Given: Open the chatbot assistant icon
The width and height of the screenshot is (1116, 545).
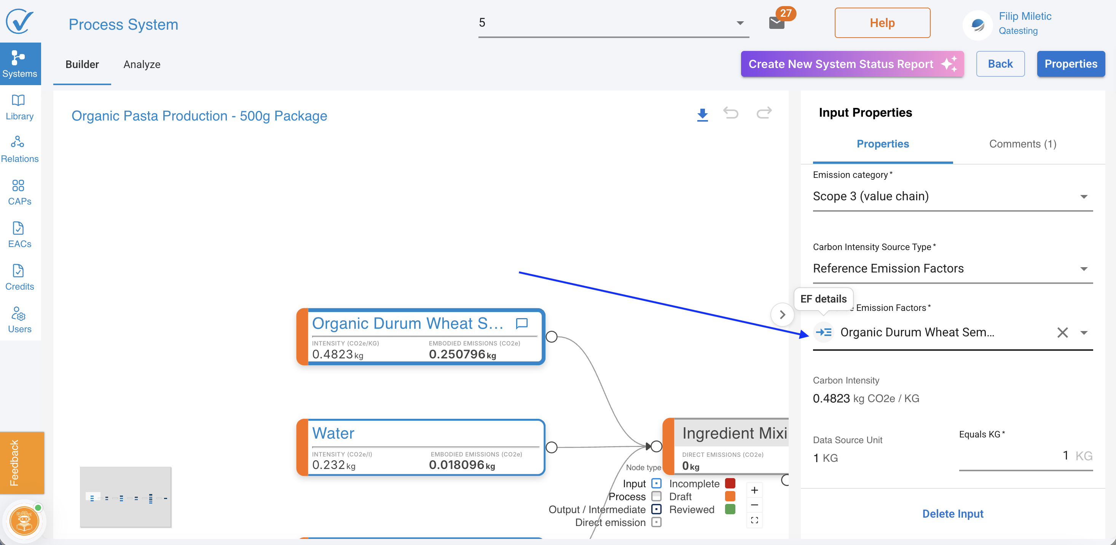Looking at the screenshot, I should tap(24, 521).
